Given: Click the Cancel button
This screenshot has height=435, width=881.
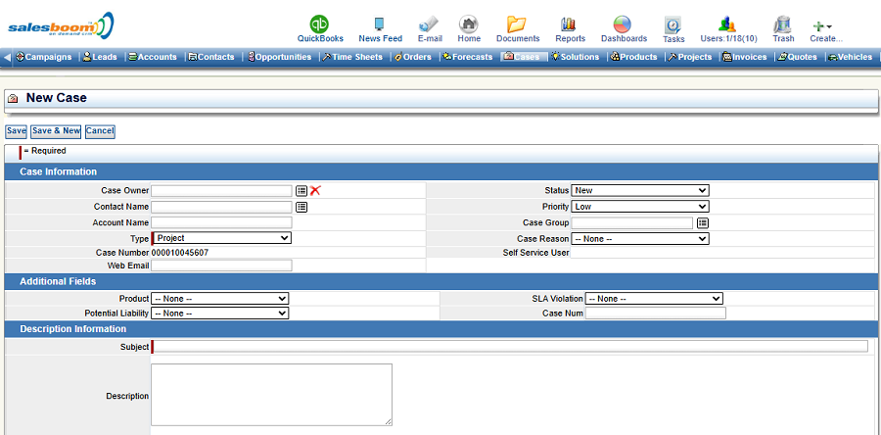Looking at the screenshot, I should 100,131.
